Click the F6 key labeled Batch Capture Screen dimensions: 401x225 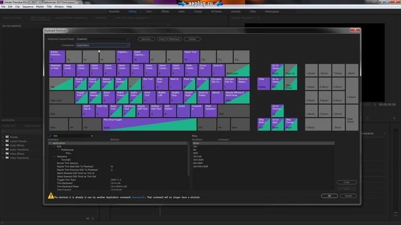[x=141, y=56]
